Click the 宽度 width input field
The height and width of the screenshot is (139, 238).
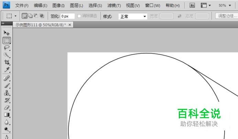click(x=167, y=16)
